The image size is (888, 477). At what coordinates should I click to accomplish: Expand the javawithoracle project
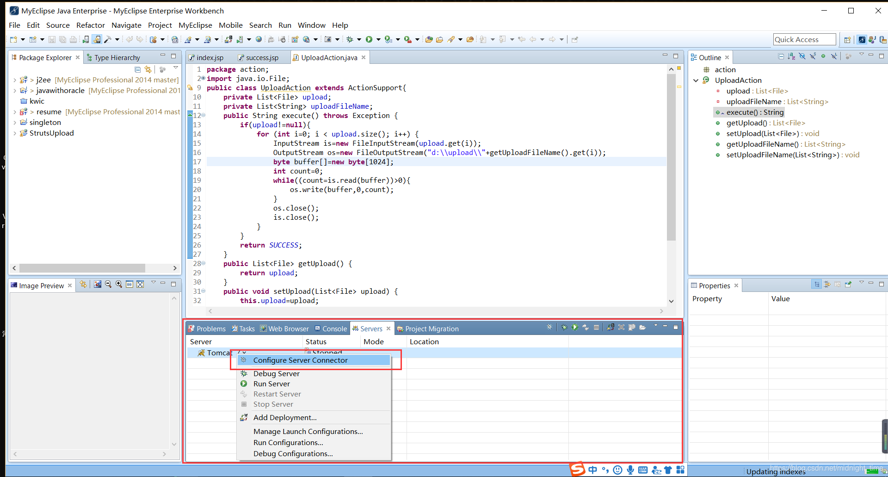[x=15, y=91]
